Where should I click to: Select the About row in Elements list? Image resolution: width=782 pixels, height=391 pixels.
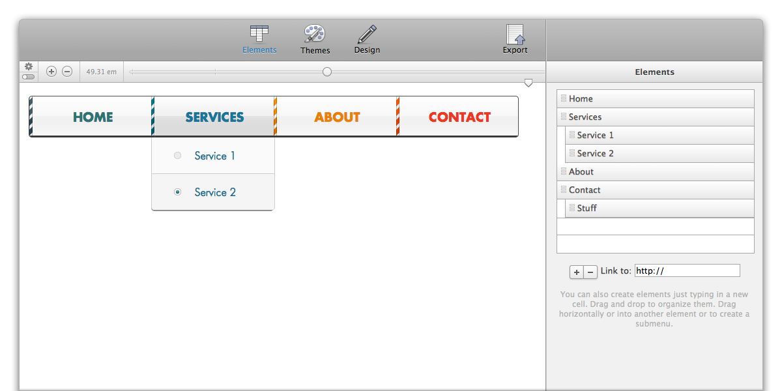click(x=656, y=172)
